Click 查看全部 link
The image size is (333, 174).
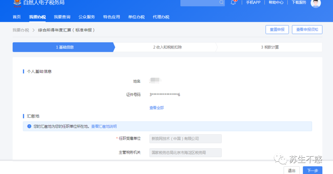tap(157, 108)
